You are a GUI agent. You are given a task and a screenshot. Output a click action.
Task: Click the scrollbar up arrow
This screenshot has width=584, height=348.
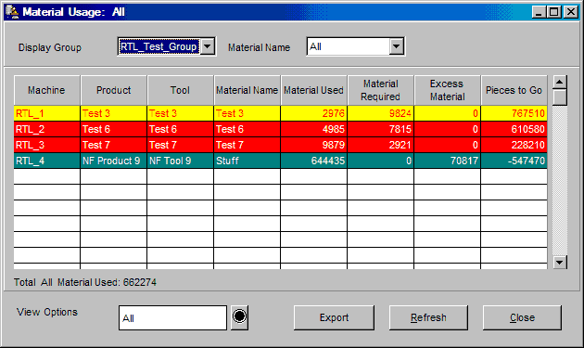[x=560, y=82]
